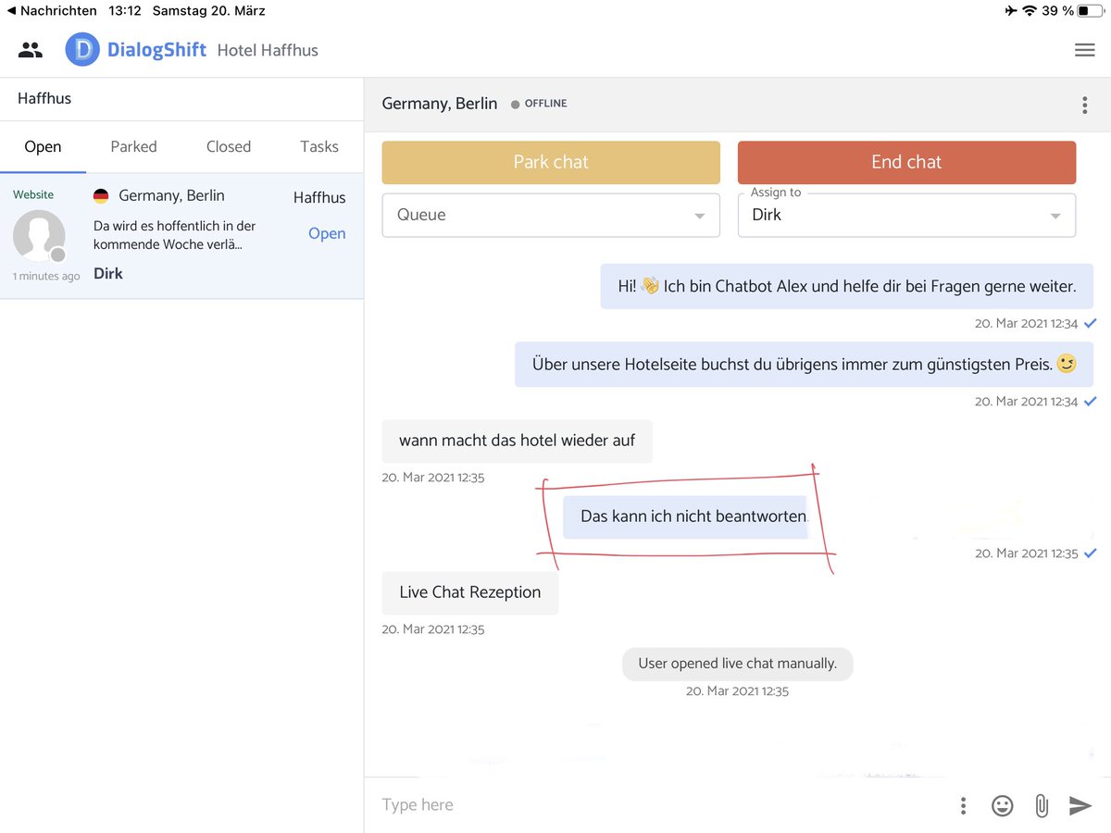Click the OFFLINE status indicator
Viewport: 1111px width, 833px height.
(x=539, y=104)
